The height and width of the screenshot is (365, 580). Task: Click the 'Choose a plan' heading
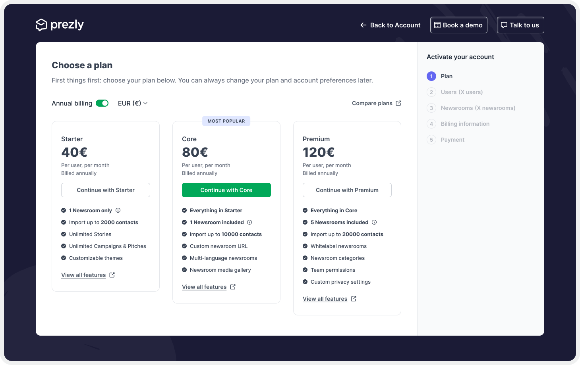pos(82,65)
